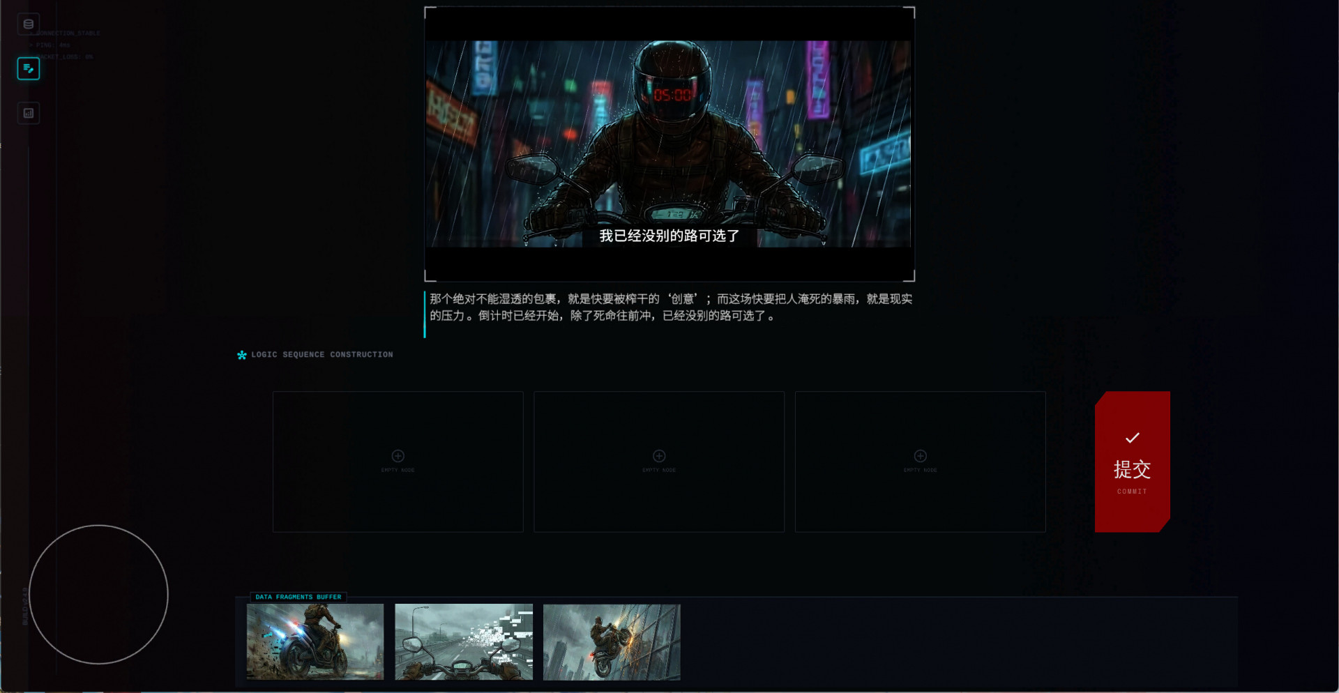Open the bar chart stats sidebar icon
The image size is (1339, 693).
tap(29, 113)
